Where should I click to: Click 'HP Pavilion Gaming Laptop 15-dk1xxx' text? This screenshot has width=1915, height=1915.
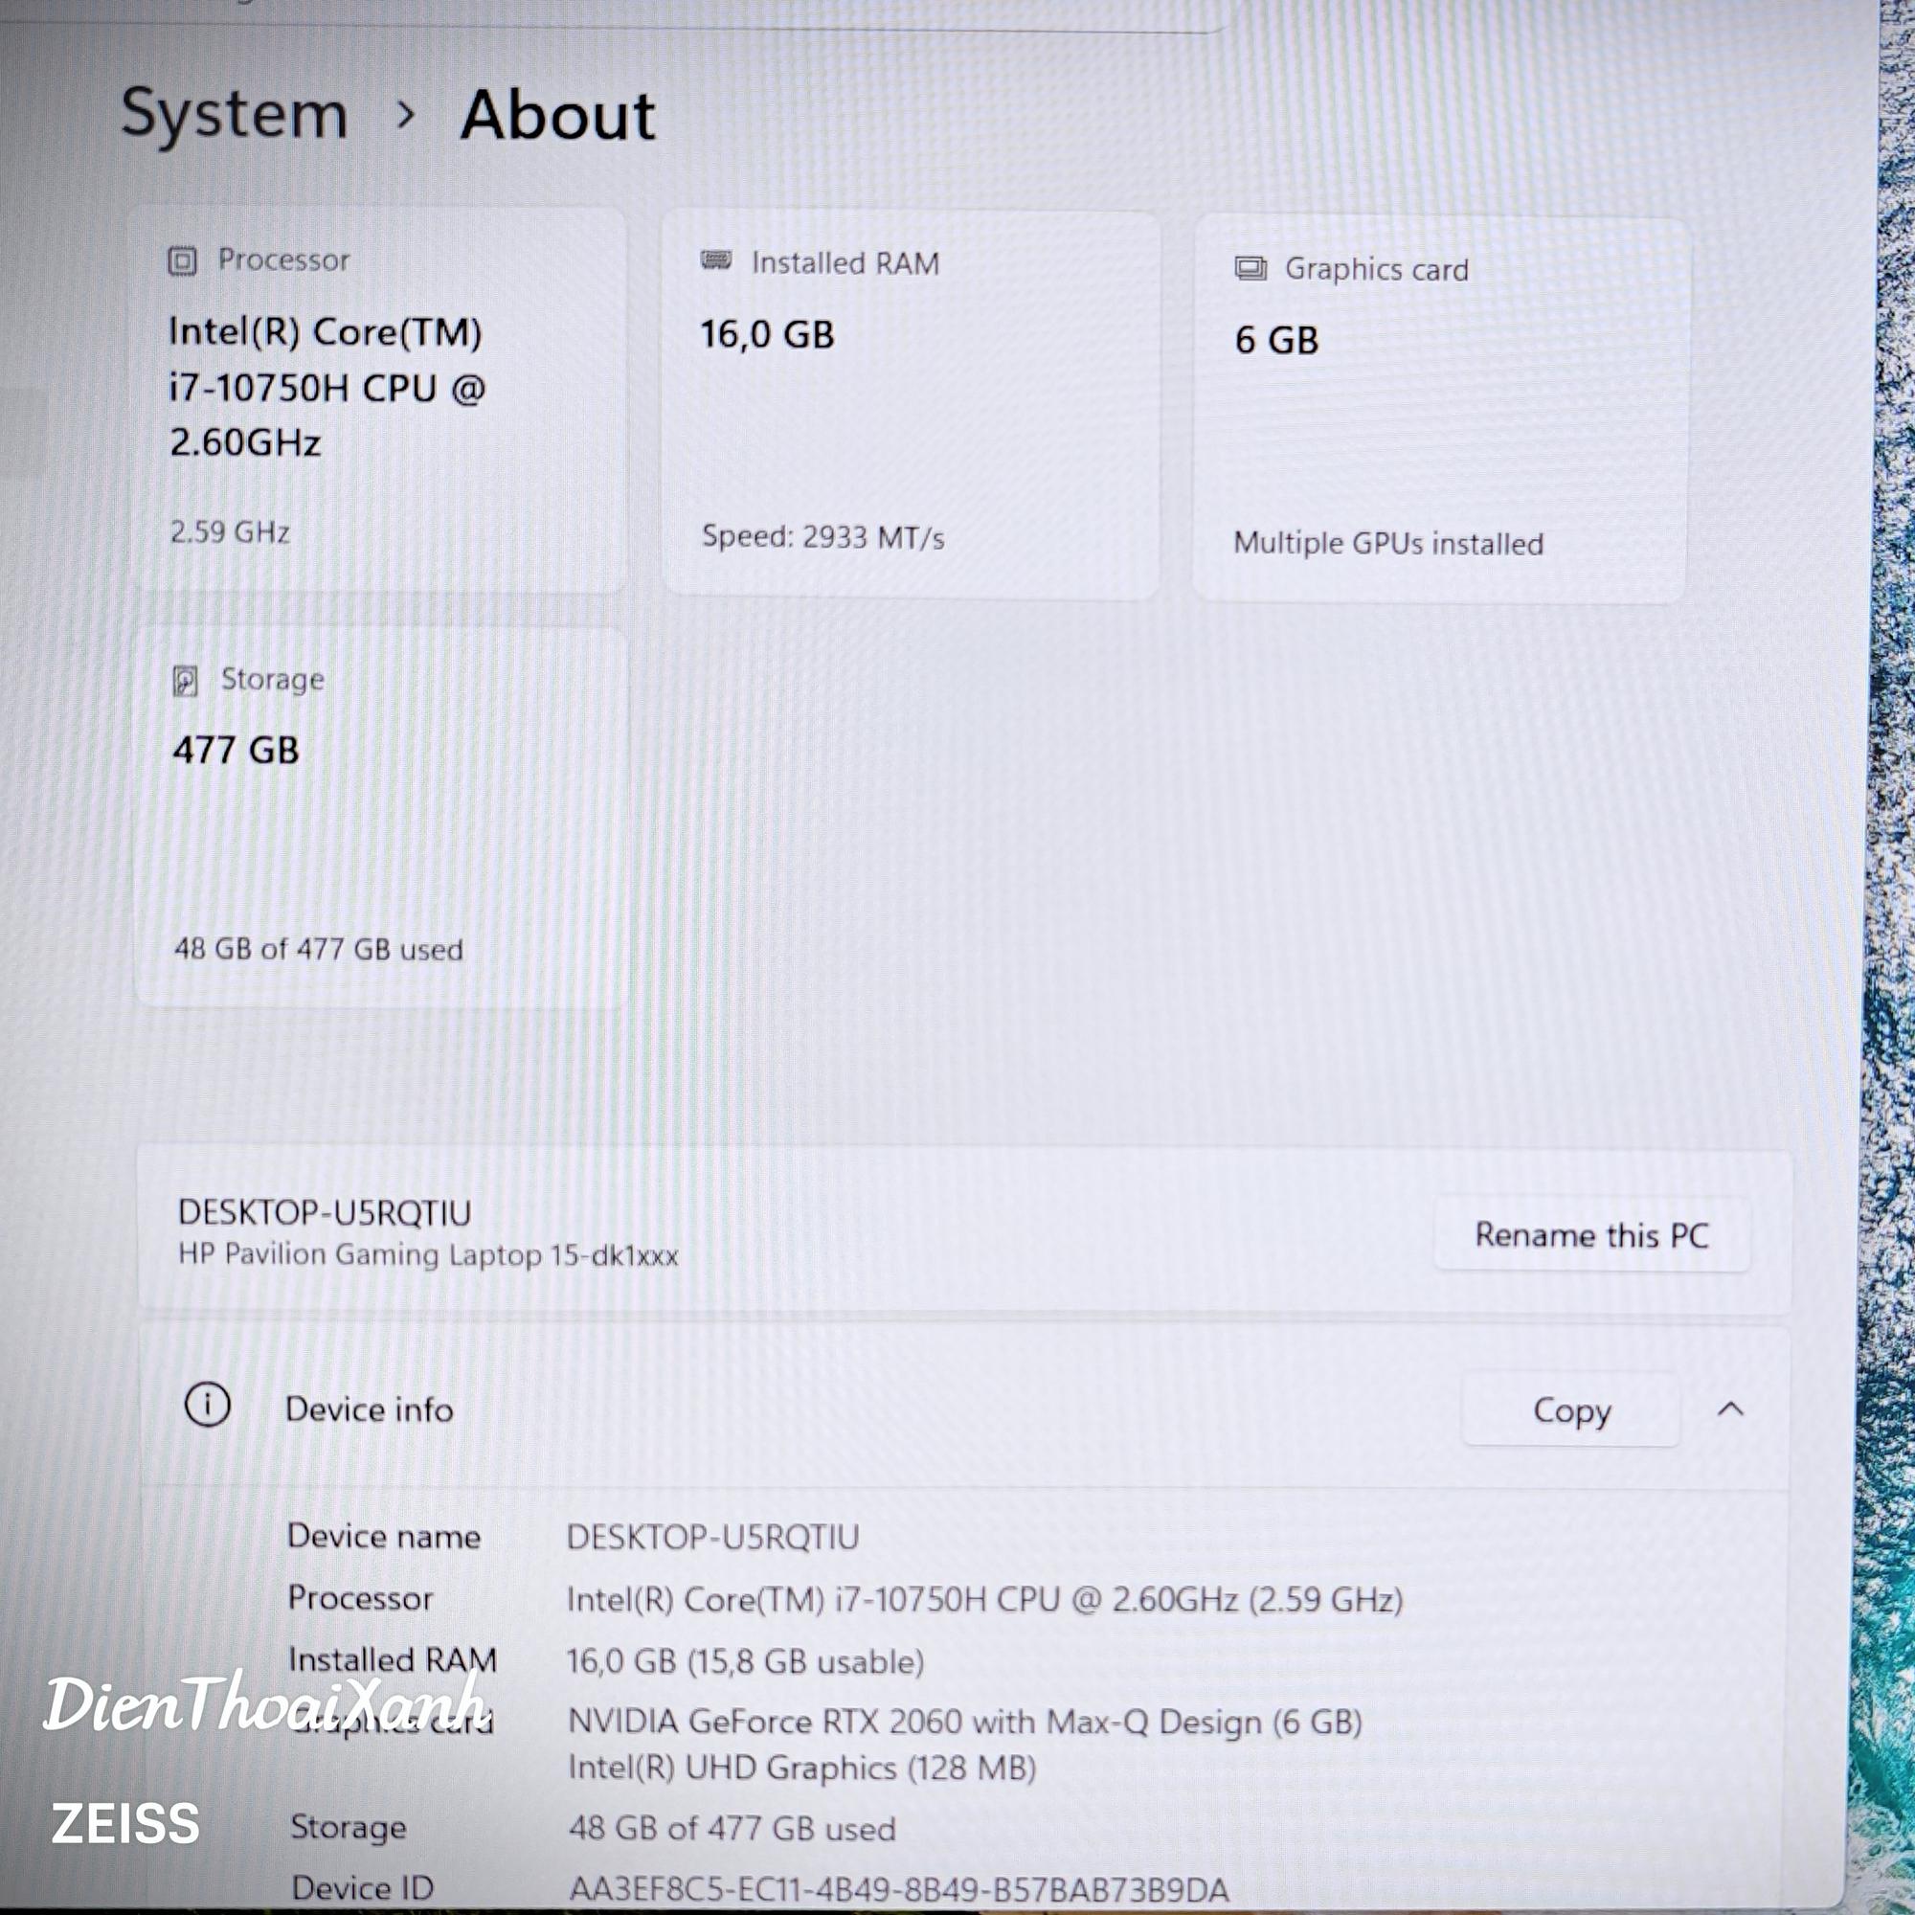click(428, 1256)
